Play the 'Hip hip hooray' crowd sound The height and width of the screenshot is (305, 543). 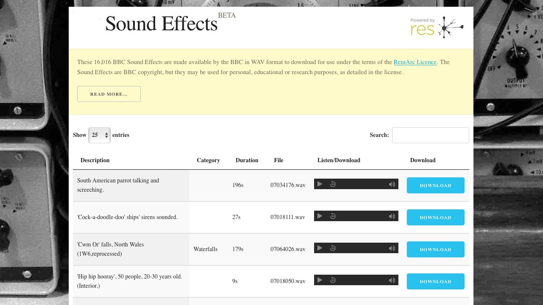(x=320, y=280)
